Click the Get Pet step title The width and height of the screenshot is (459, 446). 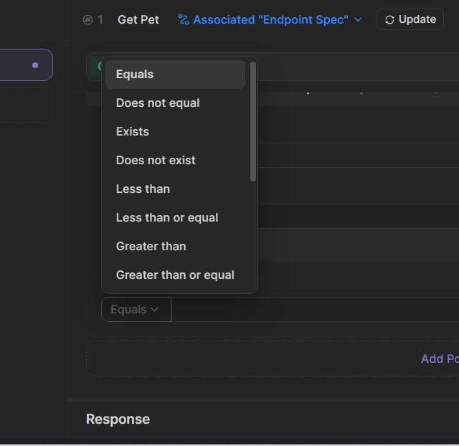[138, 19]
